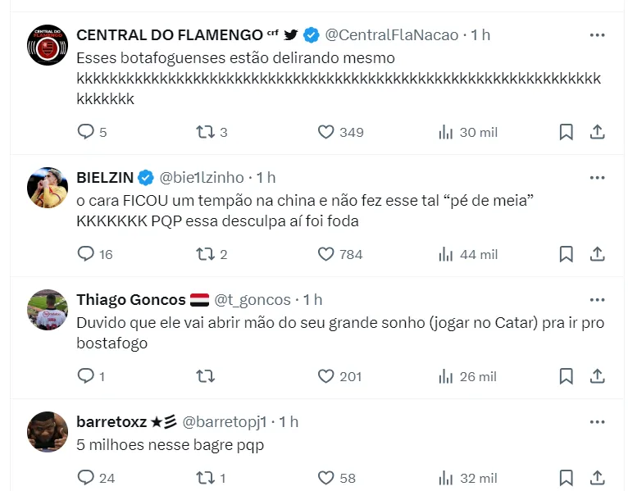The height and width of the screenshot is (491, 628).
Task: Retweet Thiago Goncos's post
Action: (x=205, y=376)
